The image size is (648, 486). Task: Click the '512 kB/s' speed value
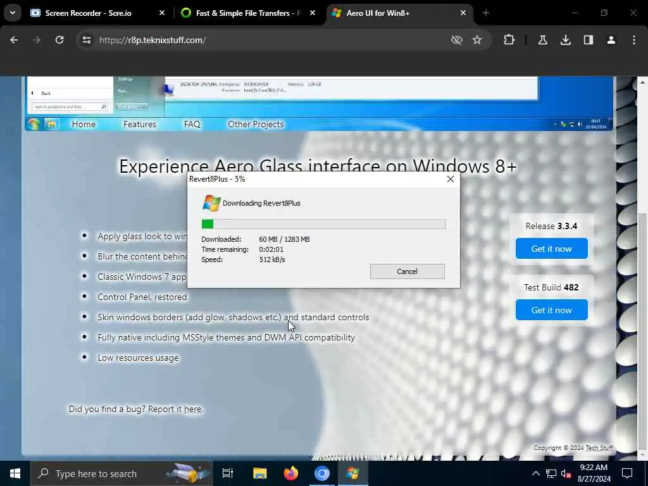(x=272, y=259)
